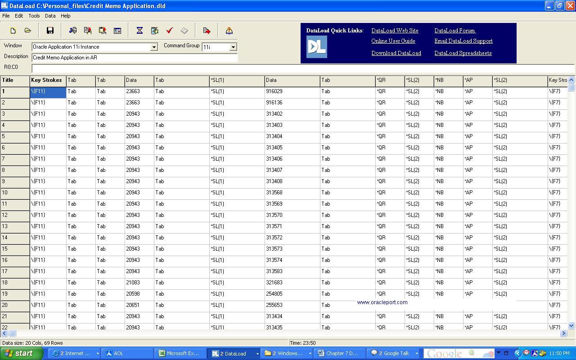Expand the Command Group 11i dropdown
Image resolution: width=576 pixels, height=360 pixels.
[x=233, y=47]
